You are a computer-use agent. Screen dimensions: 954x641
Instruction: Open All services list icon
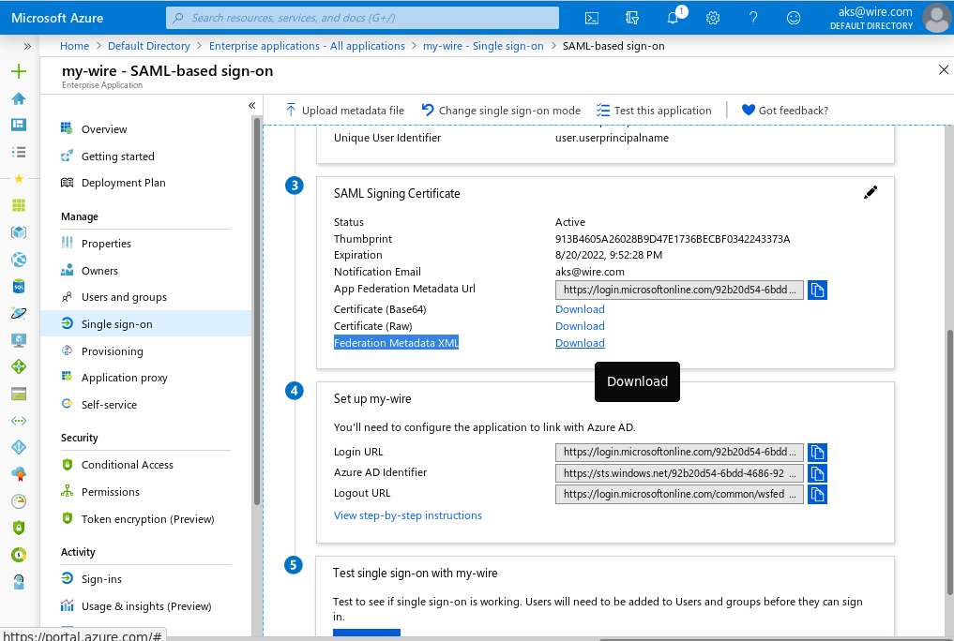pos(19,152)
